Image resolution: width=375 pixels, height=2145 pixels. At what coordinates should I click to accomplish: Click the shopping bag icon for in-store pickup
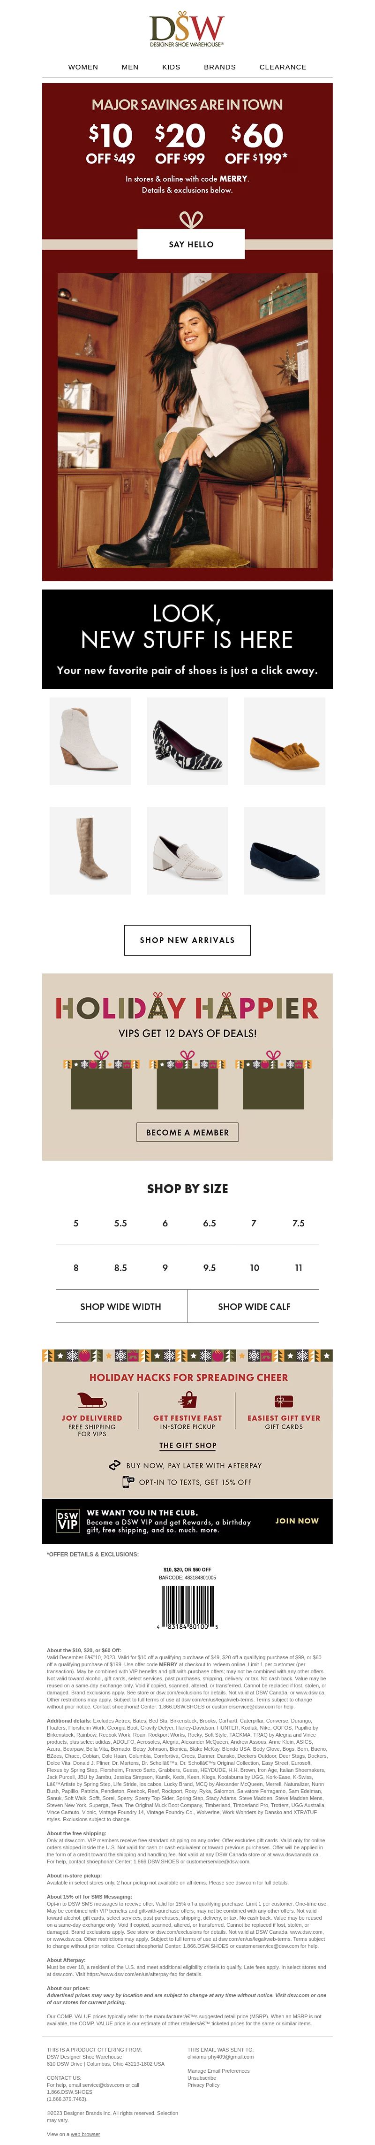(x=187, y=1401)
